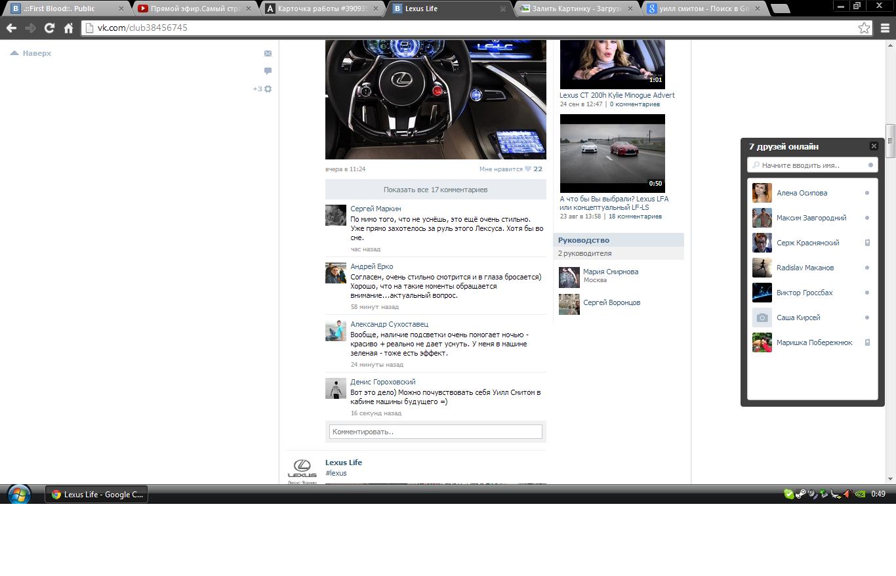Image resolution: width=896 pixels, height=576 pixels.
Task: Click Андрей Ерко's avatar
Action: click(336, 273)
